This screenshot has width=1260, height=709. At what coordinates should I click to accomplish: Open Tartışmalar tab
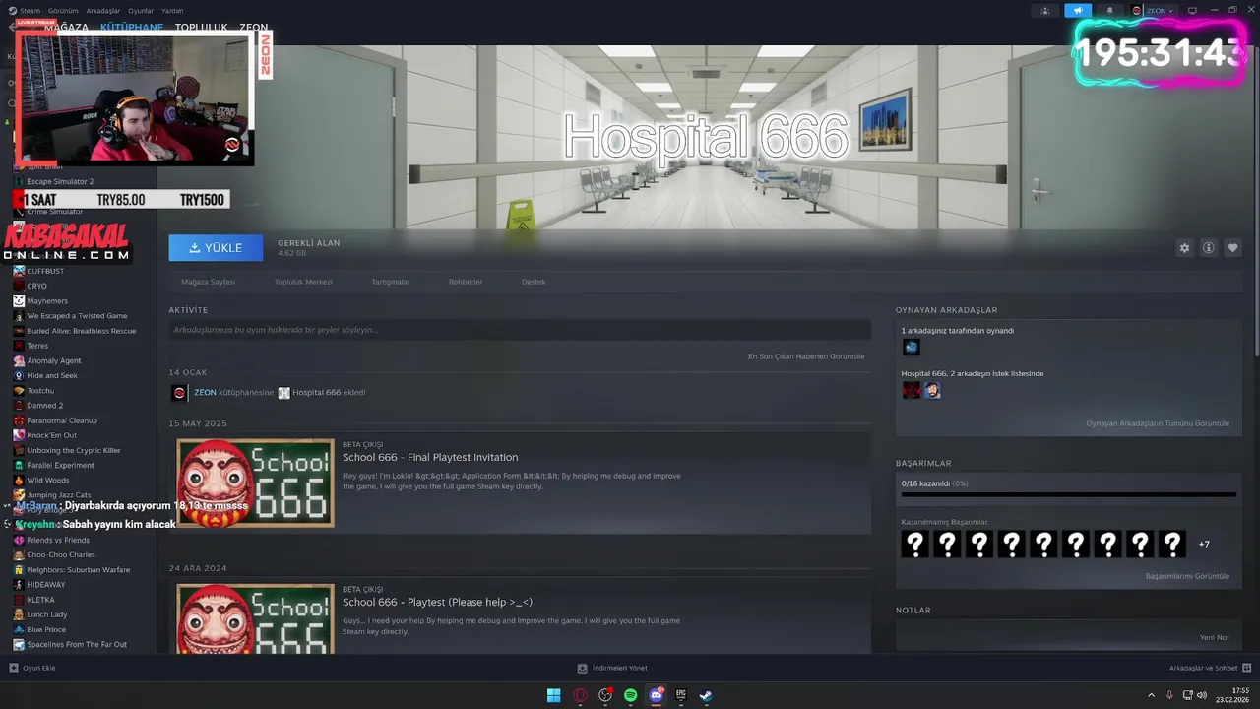tap(390, 282)
